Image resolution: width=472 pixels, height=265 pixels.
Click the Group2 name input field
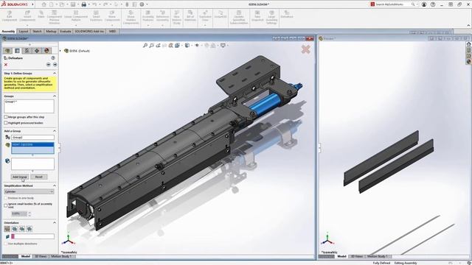(32, 138)
